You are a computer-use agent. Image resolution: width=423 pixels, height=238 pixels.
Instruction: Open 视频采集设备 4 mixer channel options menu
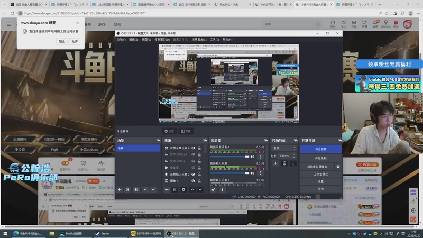pyautogui.click(x=260, y=157)
